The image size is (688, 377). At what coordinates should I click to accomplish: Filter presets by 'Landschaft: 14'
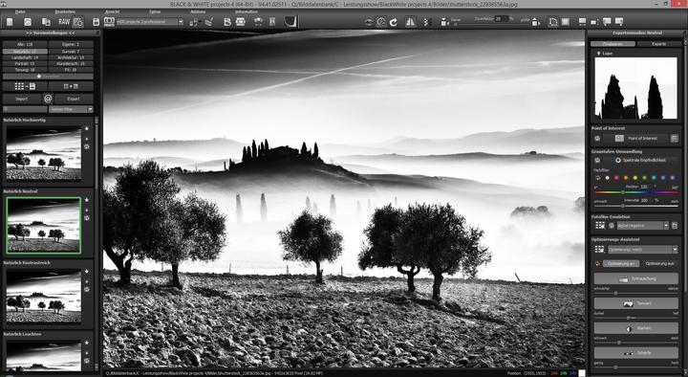(x=25, y=57)
